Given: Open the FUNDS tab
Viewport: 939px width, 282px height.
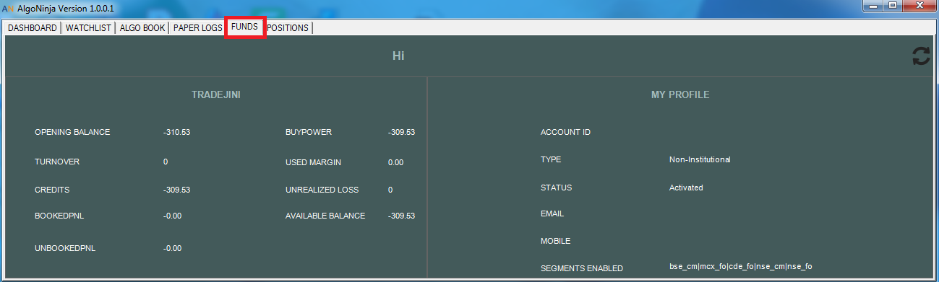Looking at the screenshot, I should point(245,27).
